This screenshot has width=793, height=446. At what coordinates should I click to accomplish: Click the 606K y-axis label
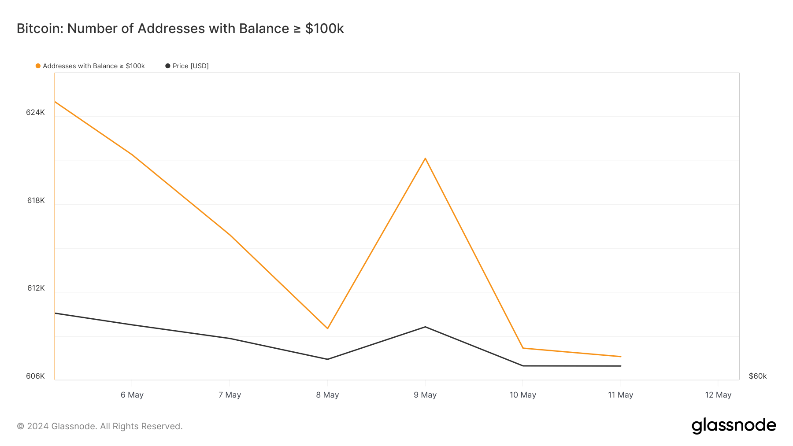(x=35, y=376)
